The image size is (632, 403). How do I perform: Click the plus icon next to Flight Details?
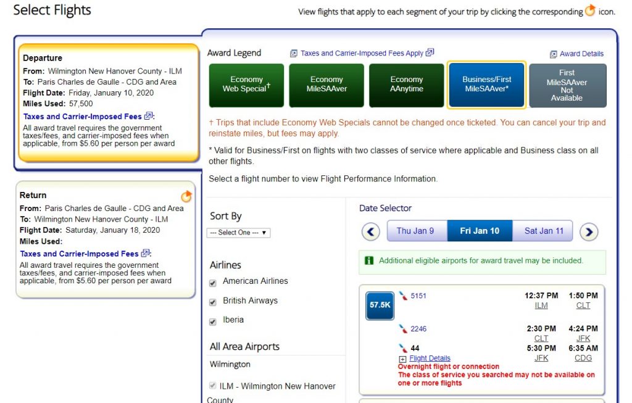402,359
